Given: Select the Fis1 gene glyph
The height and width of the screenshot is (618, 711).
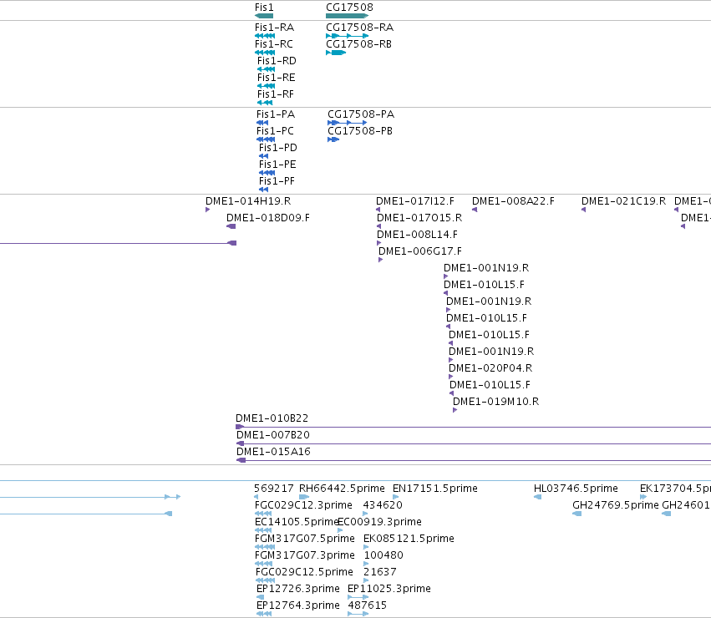Looking at the screenshot, I should (264, 16).
